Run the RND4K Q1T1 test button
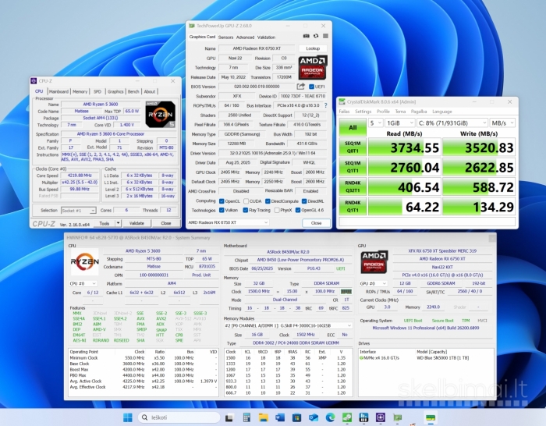This screenshot has height=426, width=546. [353, 207]
